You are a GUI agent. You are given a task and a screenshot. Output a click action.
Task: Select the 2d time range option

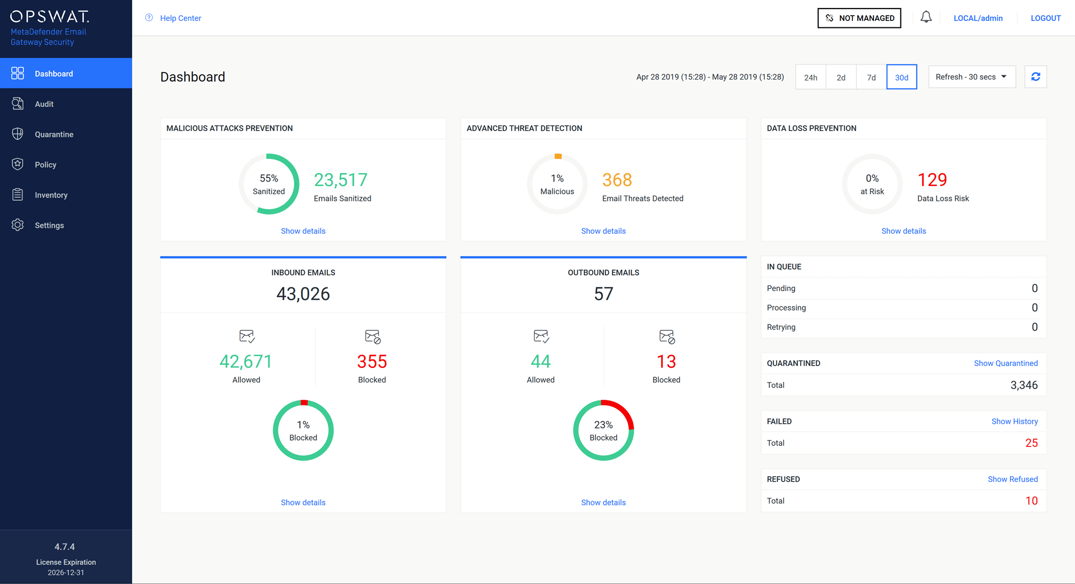(841, 77)
